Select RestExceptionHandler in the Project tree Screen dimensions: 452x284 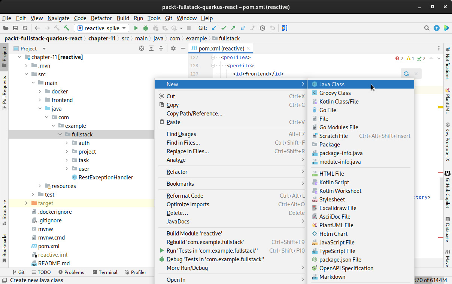(105, 177)
